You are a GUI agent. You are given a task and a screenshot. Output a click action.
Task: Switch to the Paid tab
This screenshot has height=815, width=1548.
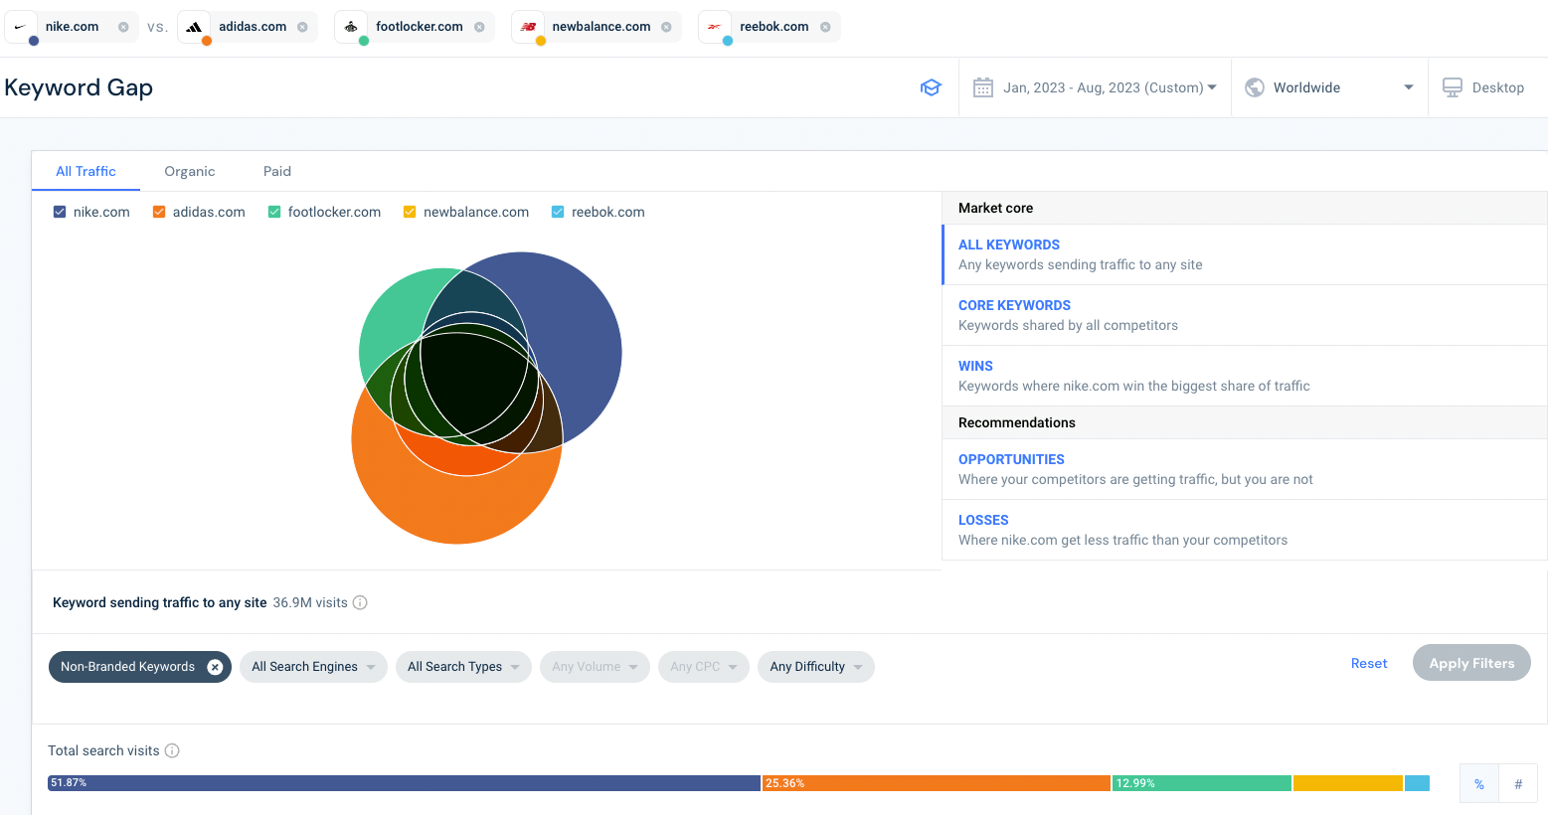click(x=277, y=171)
